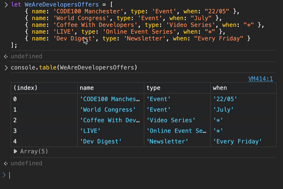Select the '22/05' when cell
The image size is (283, 189).
pos(243,99)
